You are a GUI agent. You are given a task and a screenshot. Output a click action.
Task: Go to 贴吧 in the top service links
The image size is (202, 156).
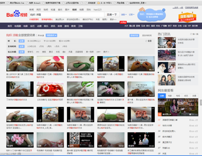pyautogui.click(x=46, y=9)
